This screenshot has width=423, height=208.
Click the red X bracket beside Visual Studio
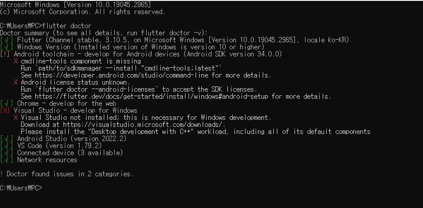5,110
